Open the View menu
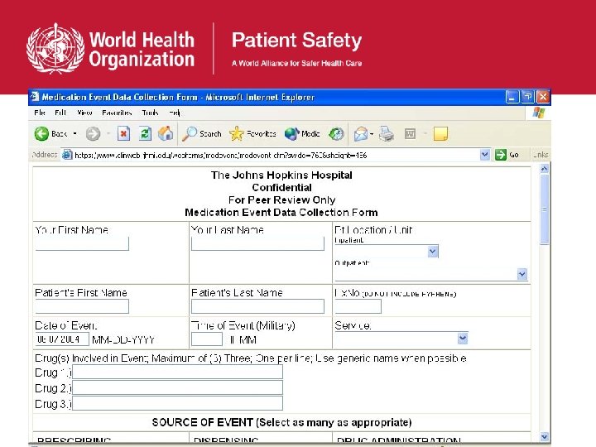 [84, 113]
